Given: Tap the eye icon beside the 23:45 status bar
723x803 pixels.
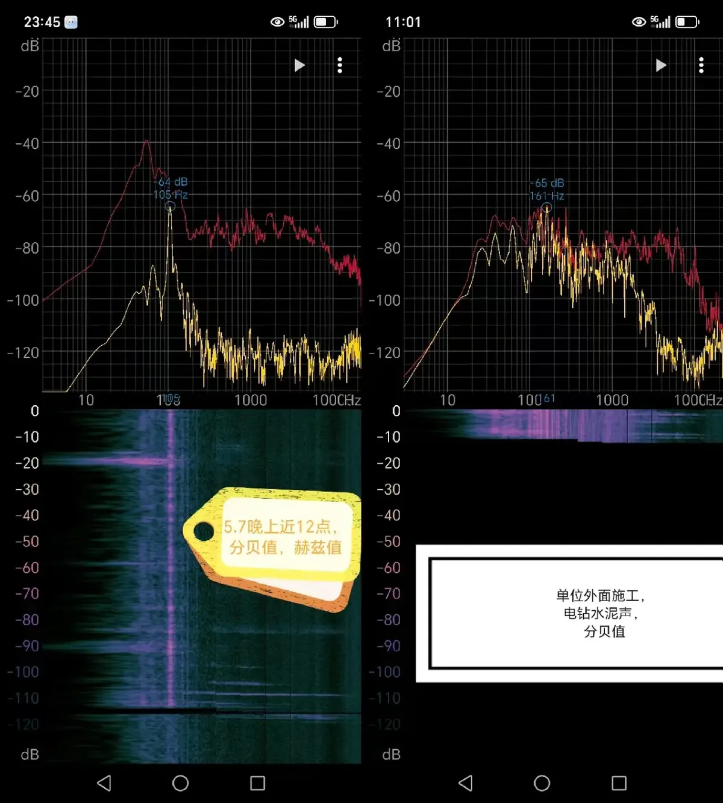Looking at the screenshot, I should tap(277, 22).
